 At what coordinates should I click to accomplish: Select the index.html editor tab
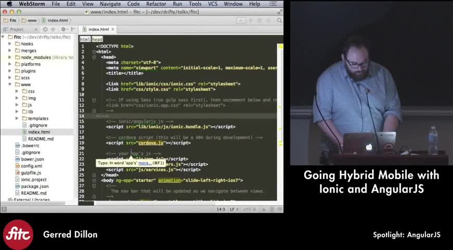(98, 29)
